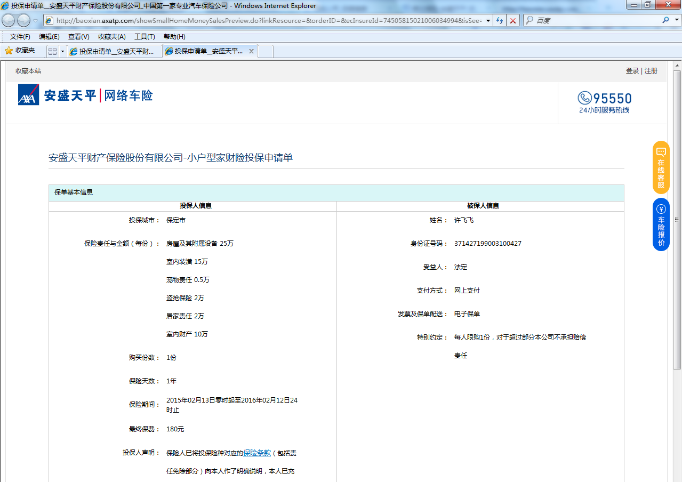The width and height of the screenshot is (682, 482).
Task: Open 在线客服 chat side button
Action: click(661, 167)
